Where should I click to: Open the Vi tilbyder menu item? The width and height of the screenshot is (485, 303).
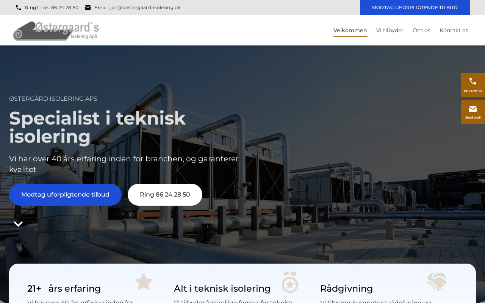click(x=390, y=30)
